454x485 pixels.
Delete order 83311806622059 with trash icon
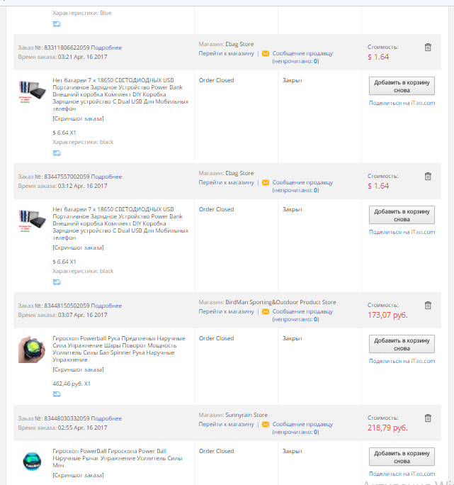tap(428, 48)
